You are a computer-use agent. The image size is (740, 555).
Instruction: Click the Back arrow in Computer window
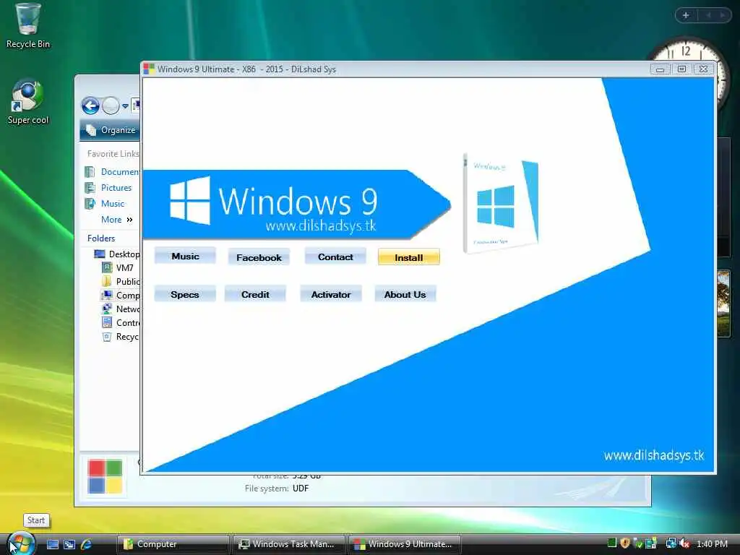tap(90, 106)
